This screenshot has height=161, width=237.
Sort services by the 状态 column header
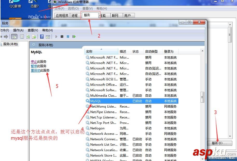pos(137,51)
